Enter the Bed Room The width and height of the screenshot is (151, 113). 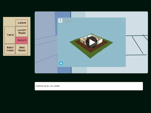tap(22, 49)
